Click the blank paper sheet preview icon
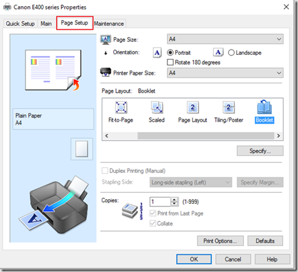 (81, 149)
